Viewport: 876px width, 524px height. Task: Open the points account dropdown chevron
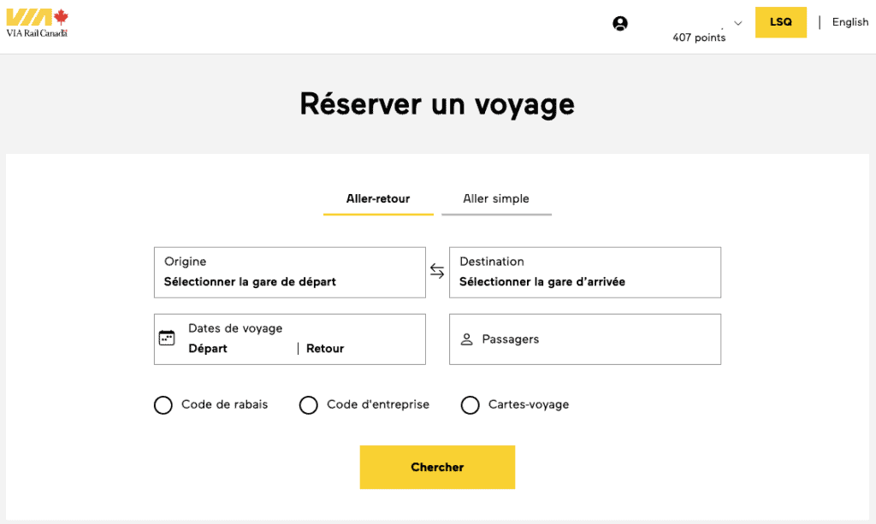click(737, 23)
